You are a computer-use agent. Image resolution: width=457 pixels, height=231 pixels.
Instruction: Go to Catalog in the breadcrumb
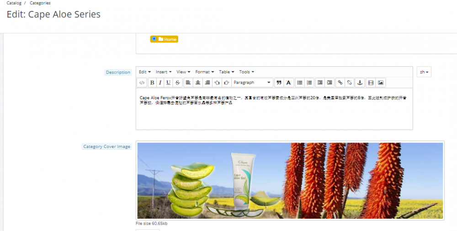pos(14,3)
